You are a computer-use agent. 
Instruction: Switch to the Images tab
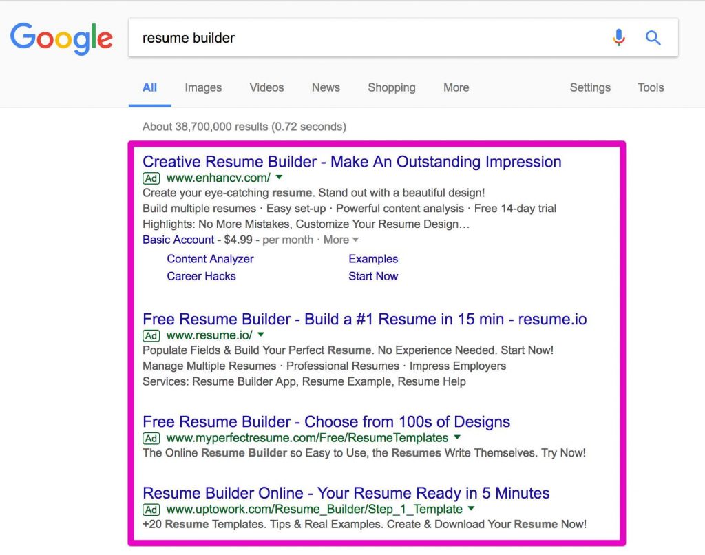coord(203,87)
